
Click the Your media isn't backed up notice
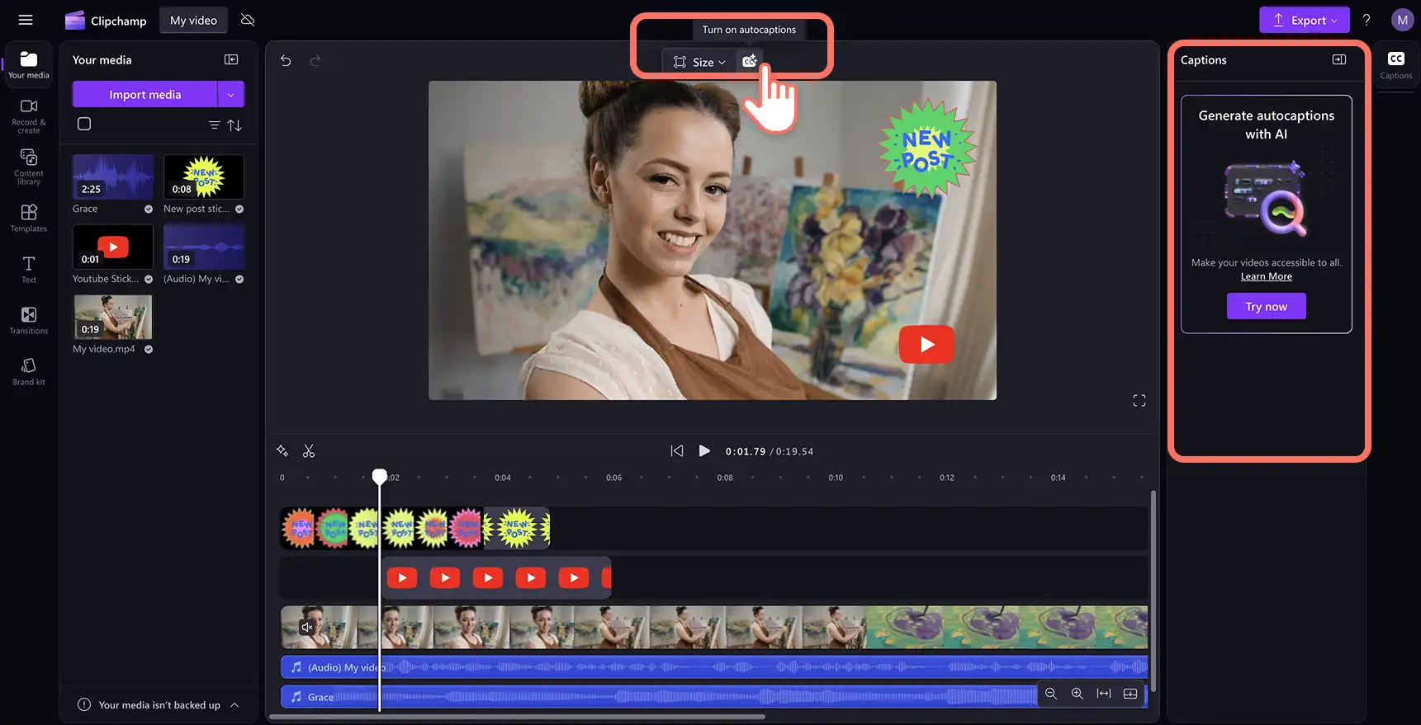click(x=159, y=705)
